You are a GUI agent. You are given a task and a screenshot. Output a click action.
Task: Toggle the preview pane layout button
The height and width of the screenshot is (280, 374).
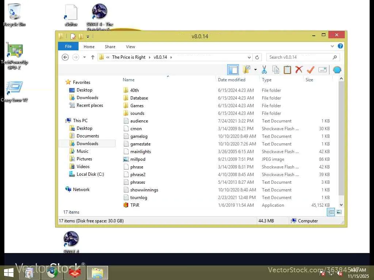[x=233, y=70]
